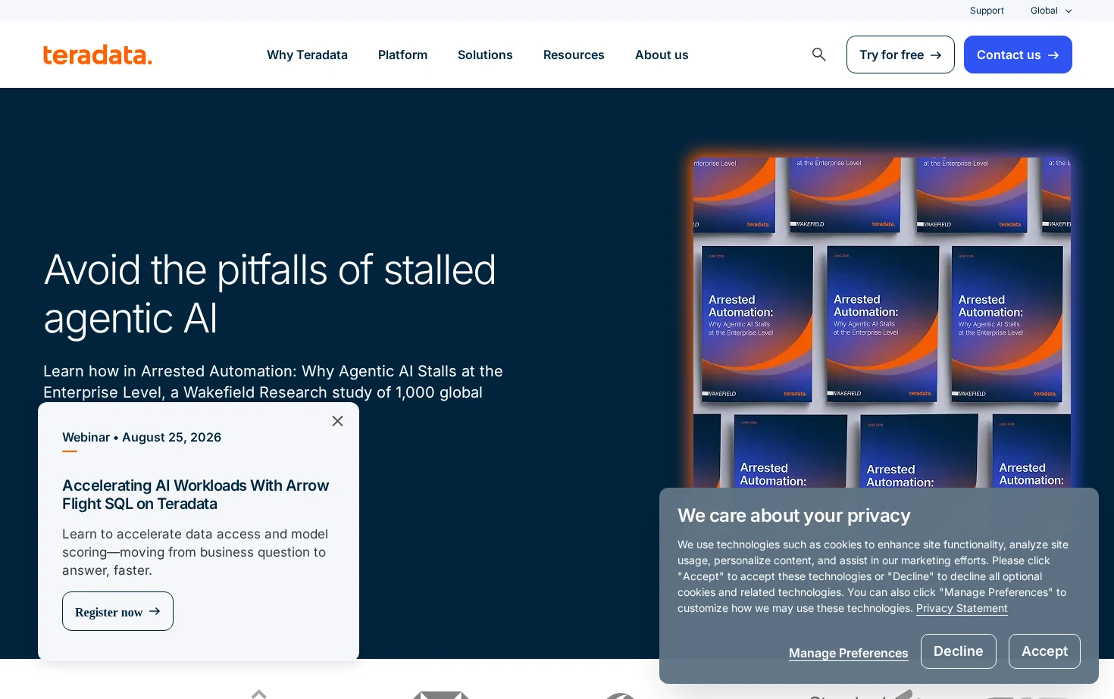This screenshot has height=699, width=1114.
Task: Expand the Global region dropdown
Action: point(1051,11)
